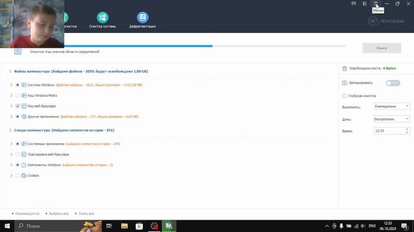Toggle the Системные приложения checkbox
Viewport: 414px width, 232px height.
[x=17, y=144]
